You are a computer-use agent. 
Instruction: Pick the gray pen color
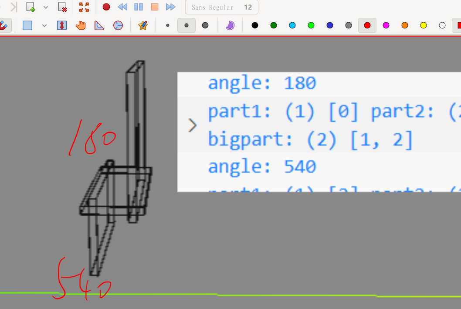[349, 26]
